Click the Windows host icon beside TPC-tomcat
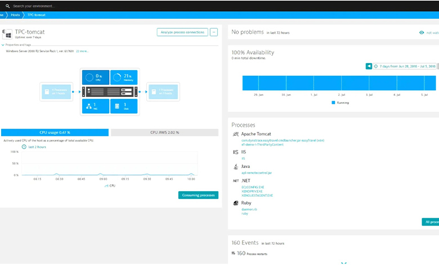Image resolution: width=439 pixels, height=265 pixels. coord(7,34)
